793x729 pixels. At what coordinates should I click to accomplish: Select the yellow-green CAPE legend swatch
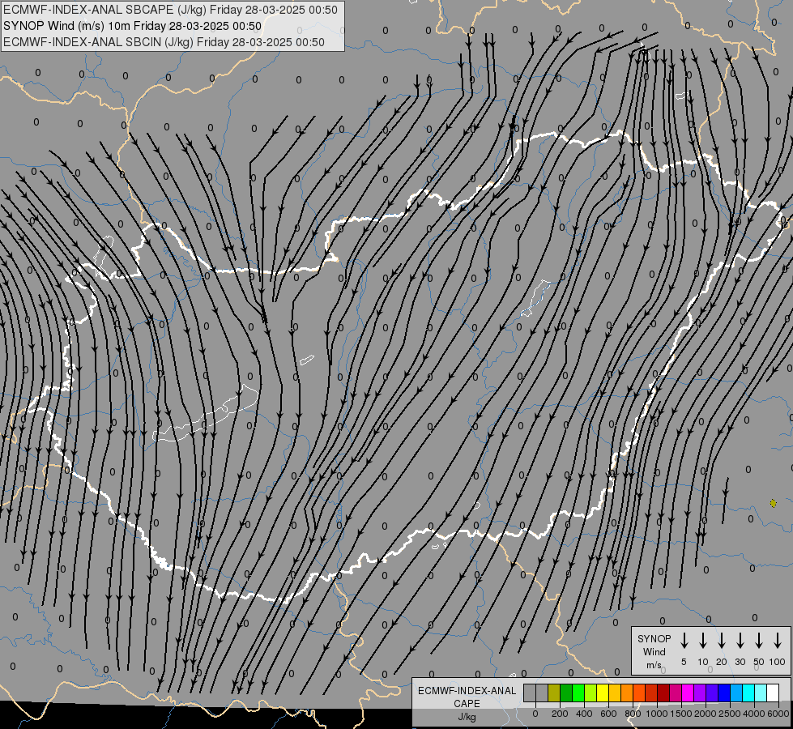tap(590, 693)
